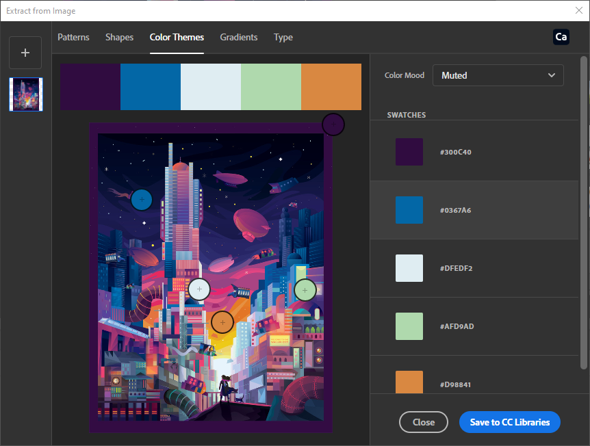Viewport: 590px width, 446px height.
Task: Select the orange color picker handle on image
Action: [x=222, y=322]
